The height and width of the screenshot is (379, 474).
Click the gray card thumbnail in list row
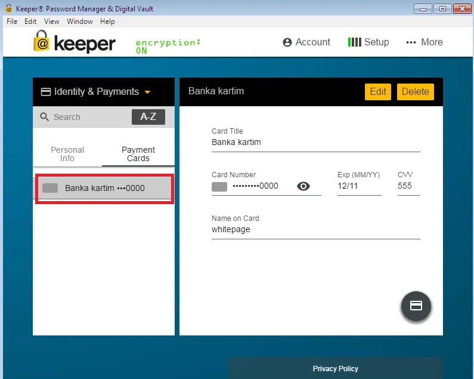[x=50, y=188]
